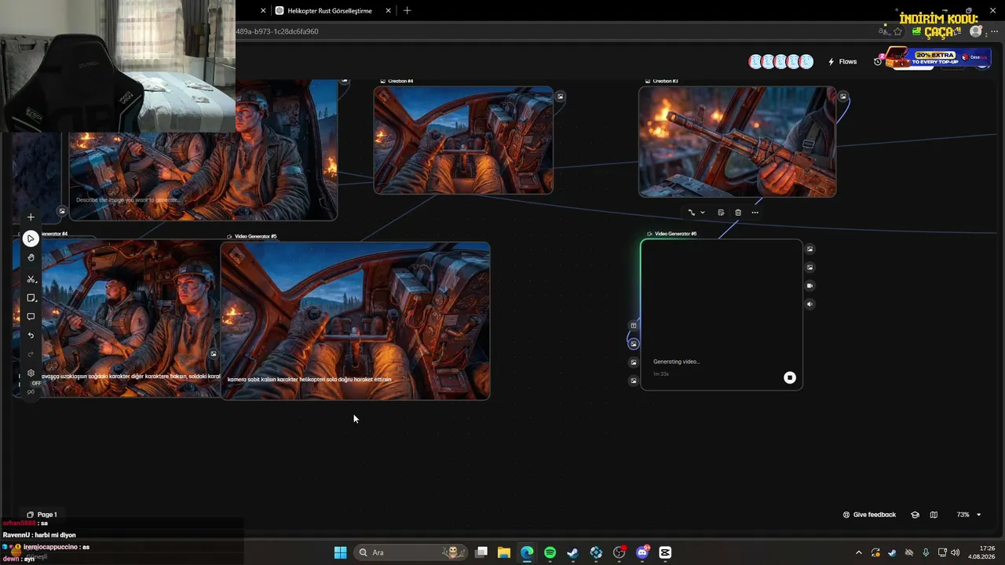Open Spotify from the taskbar
Viewport: 1005px width, 565px height.
[x=550, y=552]
